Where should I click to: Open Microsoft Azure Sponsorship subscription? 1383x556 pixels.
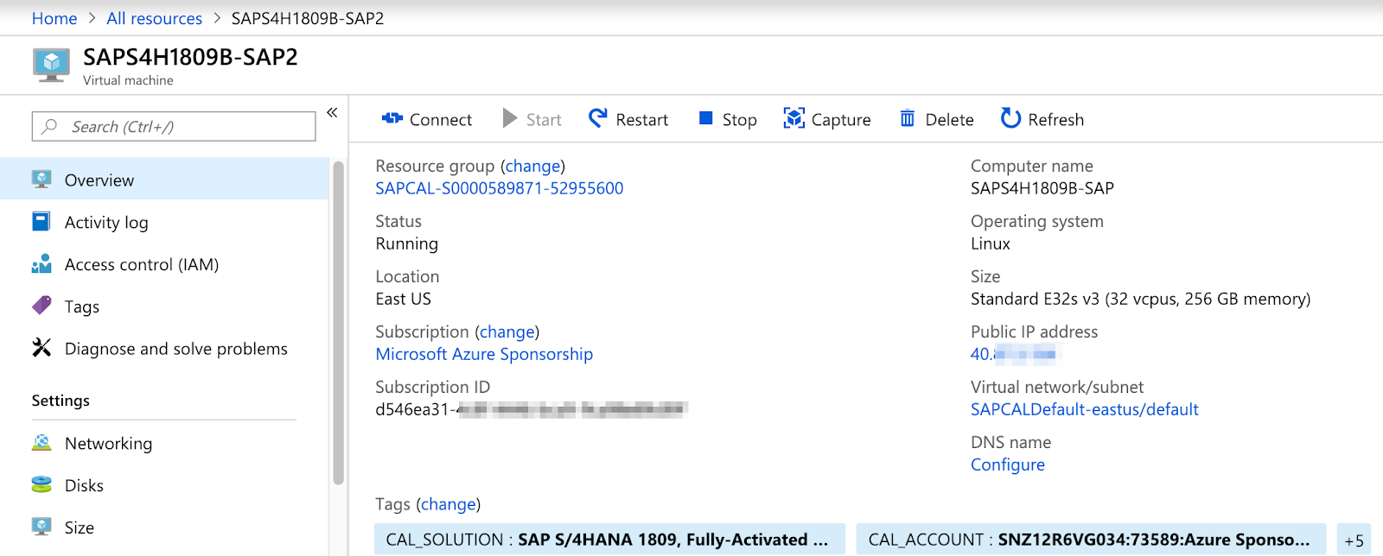click(x=484, y=354)
